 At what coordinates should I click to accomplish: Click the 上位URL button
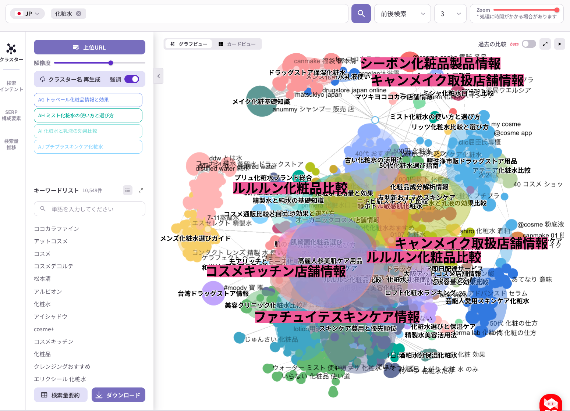coord(89,47)
